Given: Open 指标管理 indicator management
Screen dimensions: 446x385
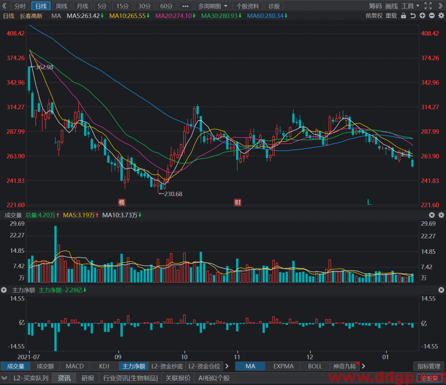Looking at the screenshot, I should (429, 366).
